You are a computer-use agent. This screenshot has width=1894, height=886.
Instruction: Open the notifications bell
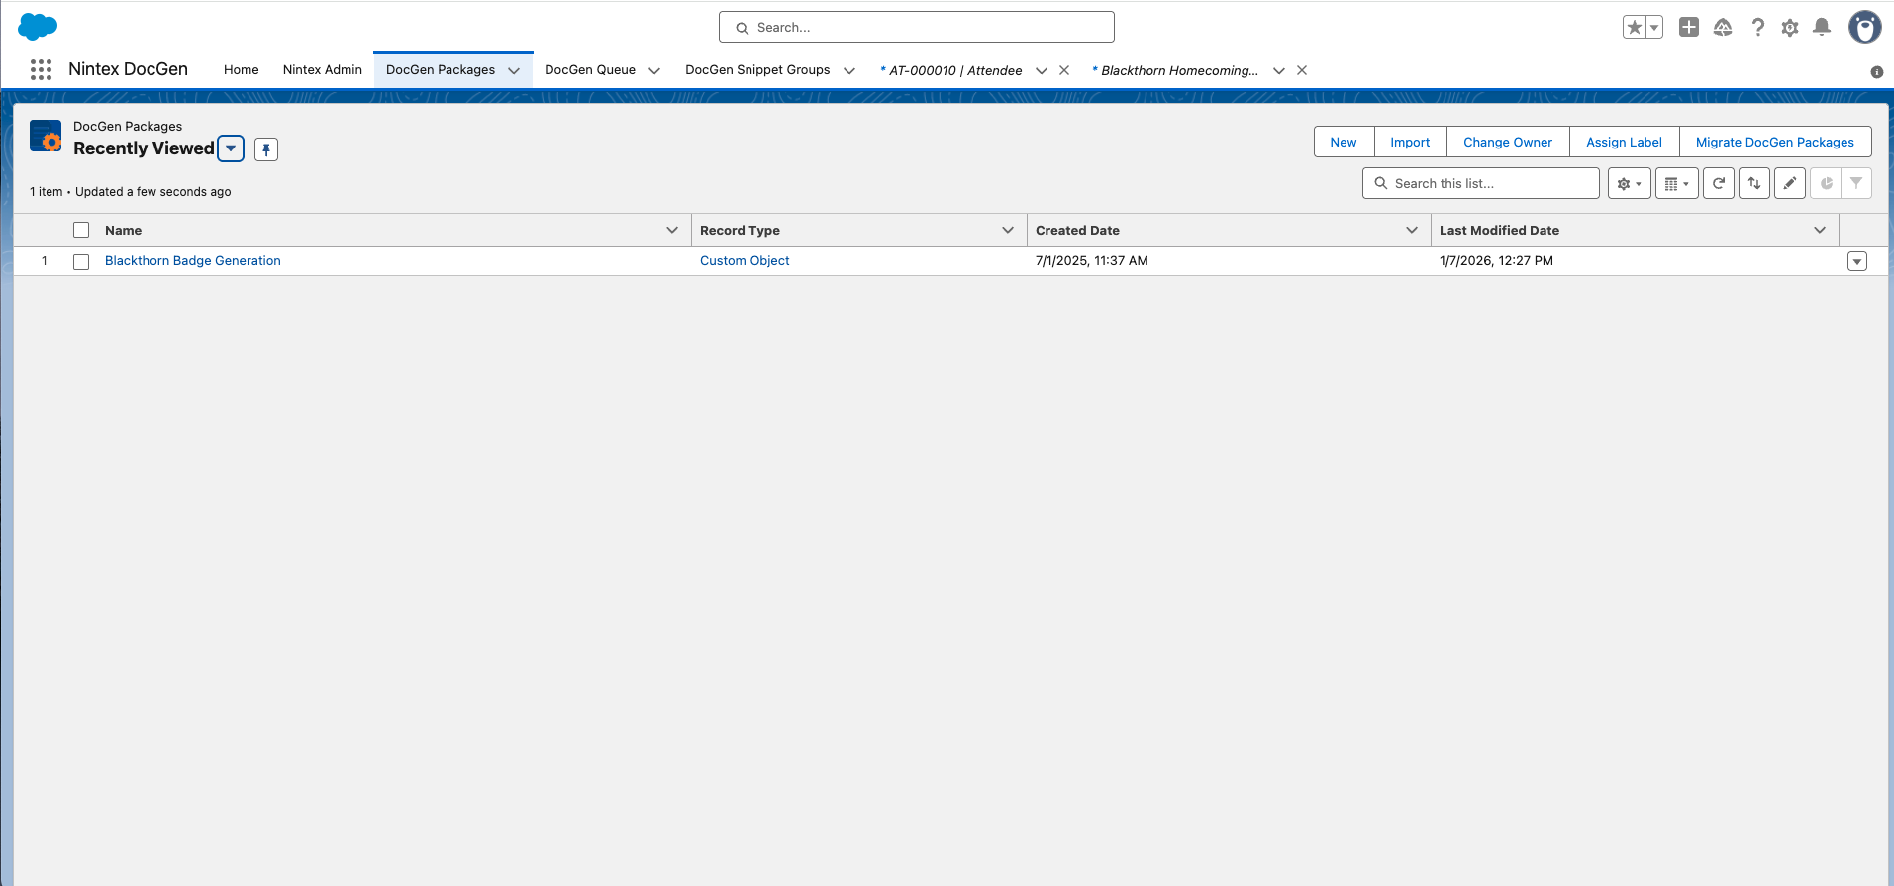pos(1821,28)
